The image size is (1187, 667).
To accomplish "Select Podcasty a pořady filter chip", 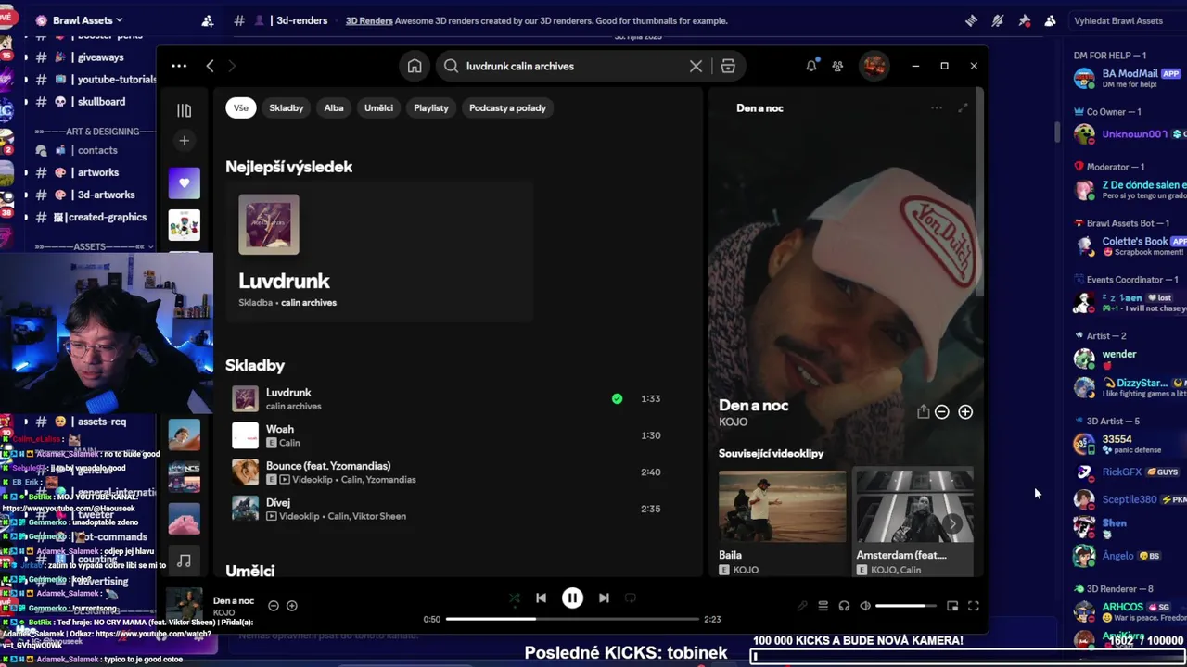I will click(x=507, y=107).
